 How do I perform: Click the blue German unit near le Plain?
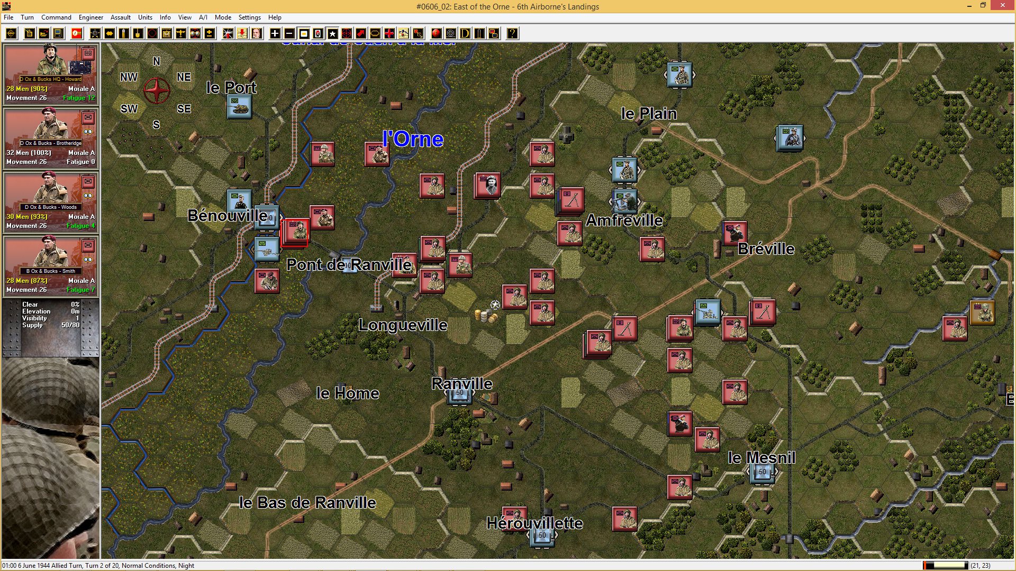679,75
